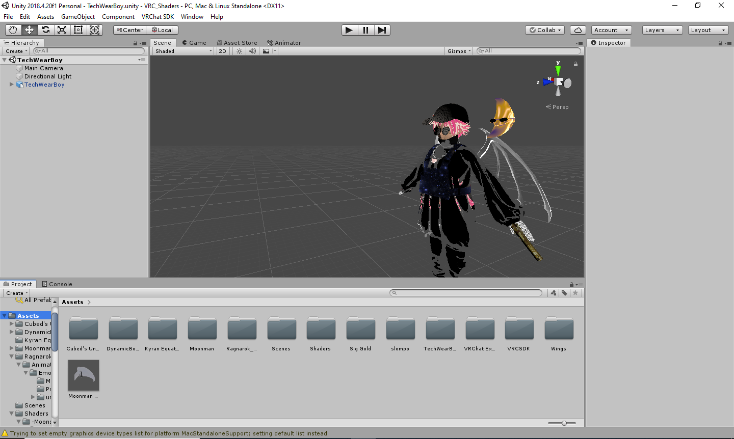734x439 pixels.
Task: Toggle scene lighting
Action: point(239,51)
